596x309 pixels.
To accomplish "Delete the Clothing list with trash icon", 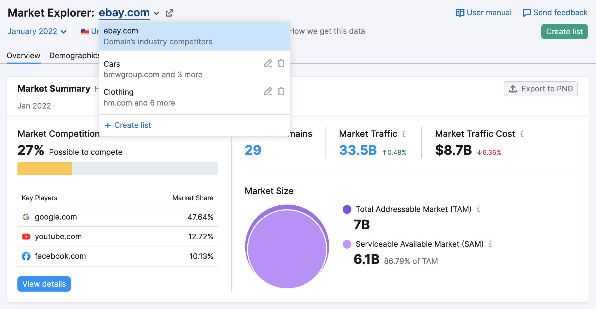I will 281,91.
